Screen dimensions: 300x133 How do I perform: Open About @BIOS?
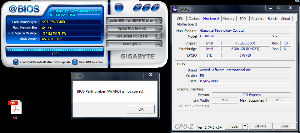tap(134, 44)
